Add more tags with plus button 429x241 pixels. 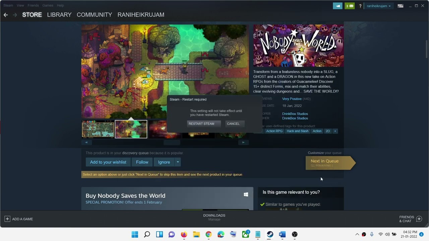click(x=335, y=131)
